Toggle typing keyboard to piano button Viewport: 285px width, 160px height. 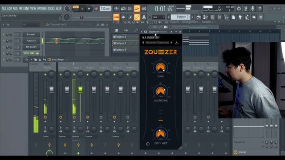pos(116,17)
